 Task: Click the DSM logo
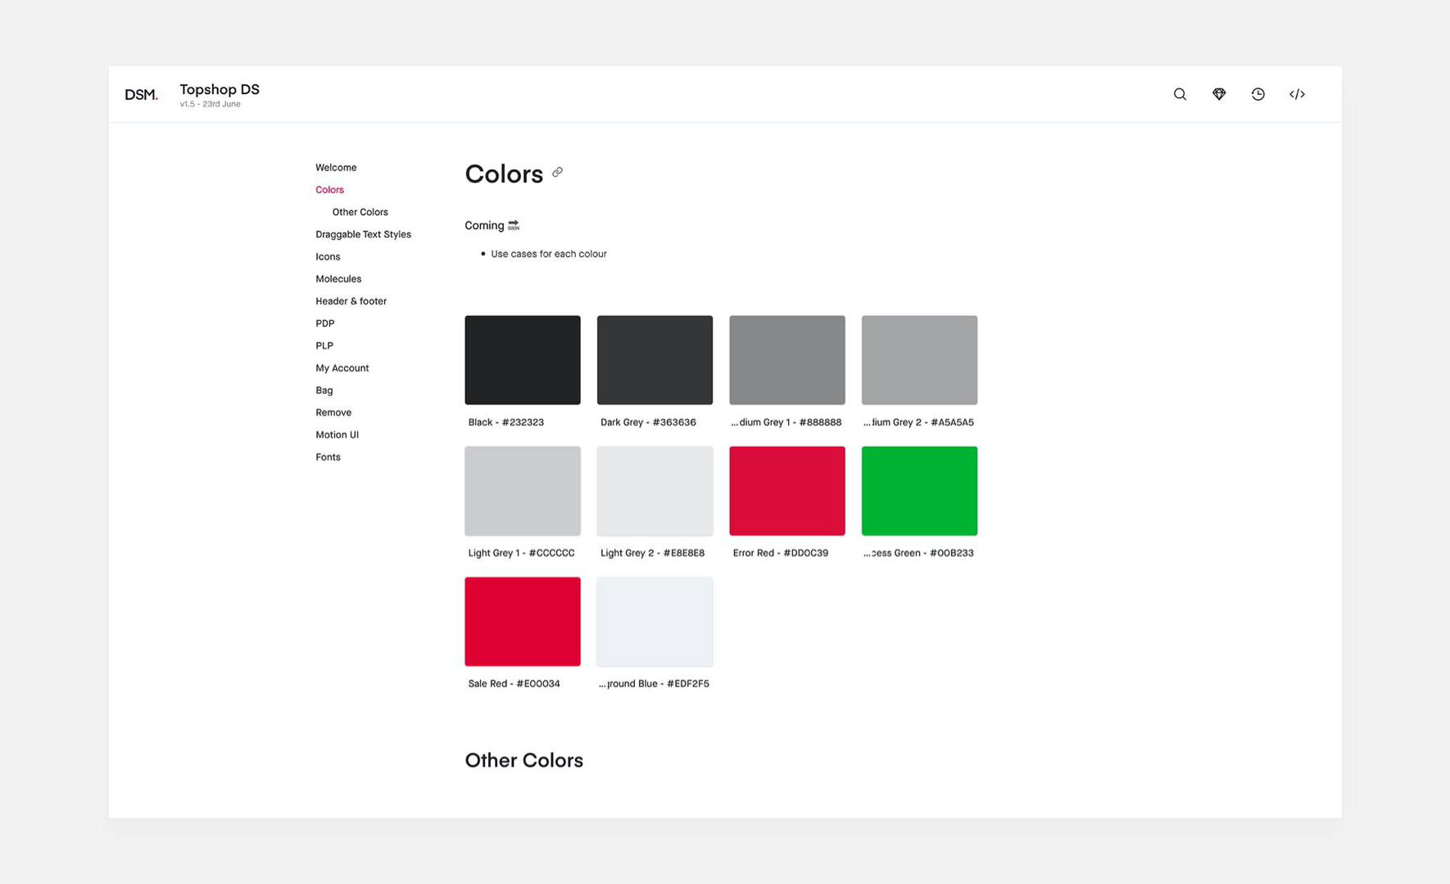[141, 95]
